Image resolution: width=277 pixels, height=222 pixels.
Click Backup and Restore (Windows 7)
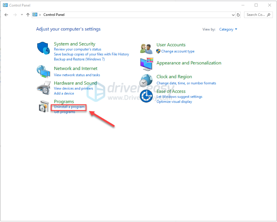79,59
